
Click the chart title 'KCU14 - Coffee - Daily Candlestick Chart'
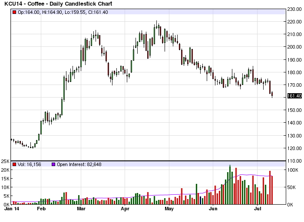point(58,3)
